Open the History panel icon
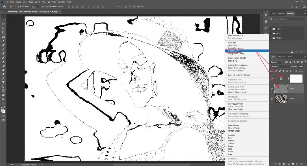The image size is (307, 166). pos(266,15)
